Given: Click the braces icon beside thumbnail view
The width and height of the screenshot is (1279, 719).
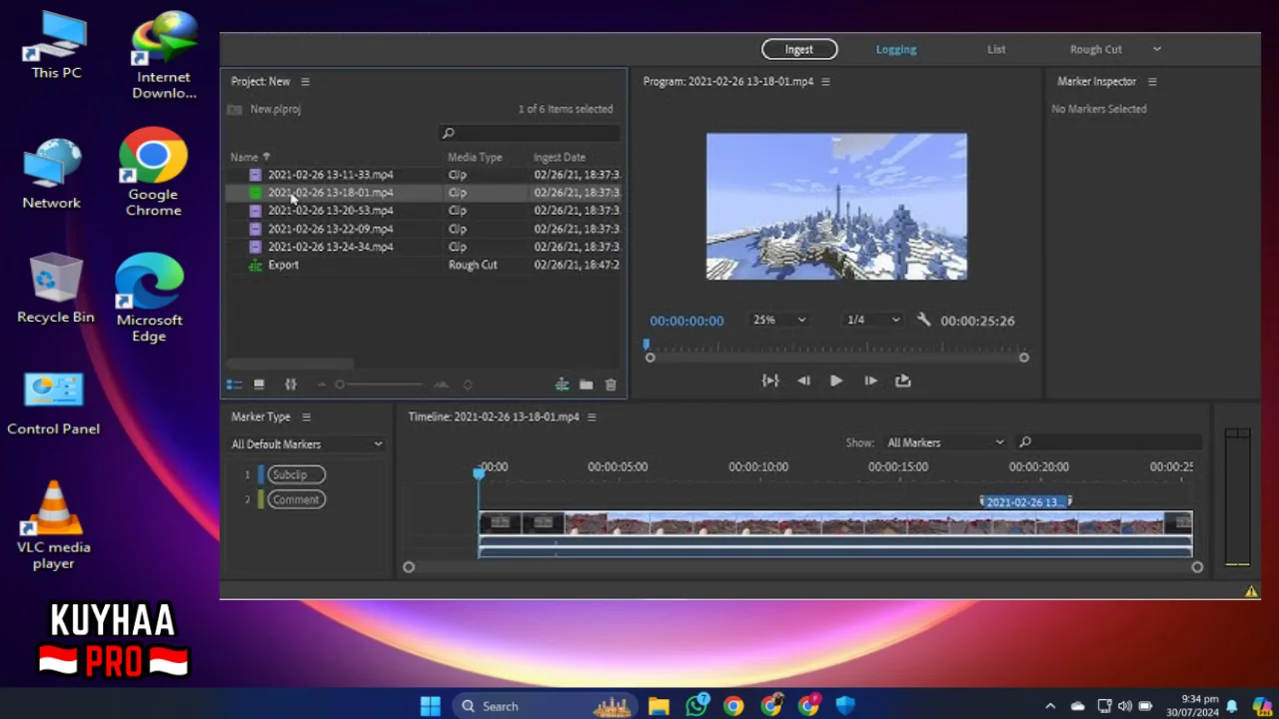Looking at the screenshot, I should pos(291,384).
